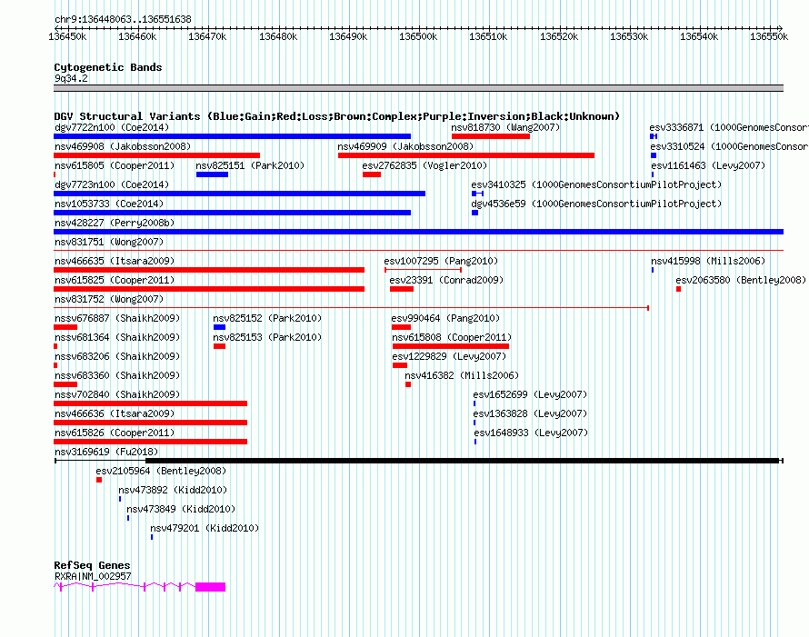Click nsv416382 (Mills2006) label
The height and width of the screenshot is (637, 809).
(462, 375)
